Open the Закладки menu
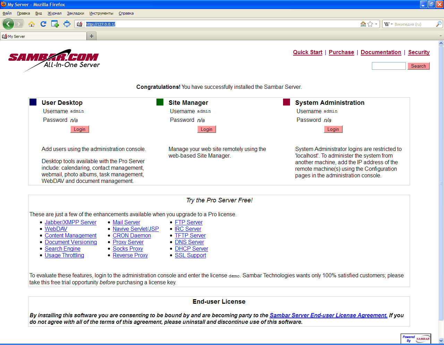The width and height of the screenshot is (444, 345). pyautogui.click(x=75, y=13)
